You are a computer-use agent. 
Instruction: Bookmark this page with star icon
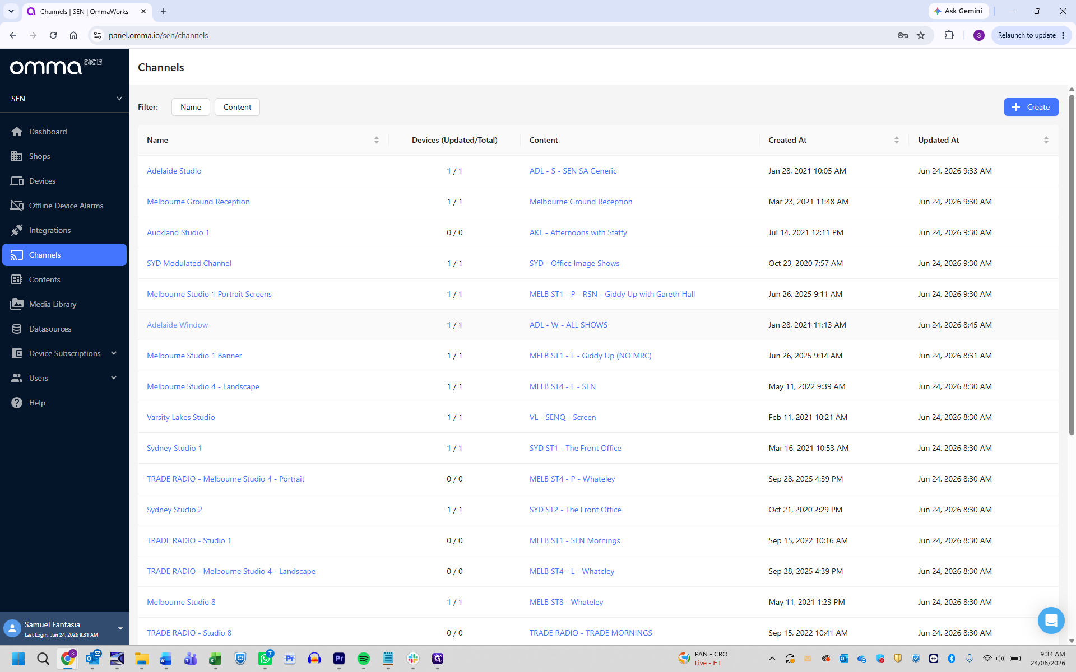pos(921,35)
